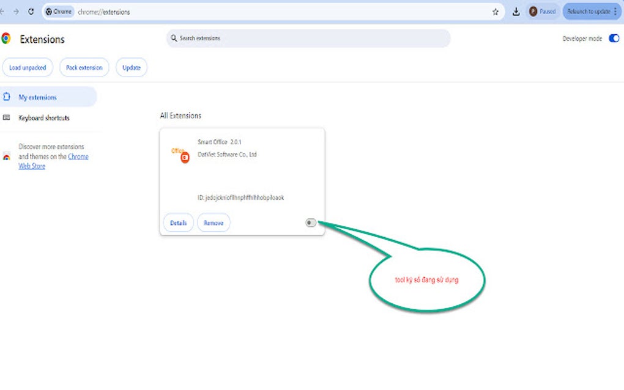624x390 pixels.
Task: Click the My extensions sidebar icon
Action: pyautogui.click(x=7, y=97)
